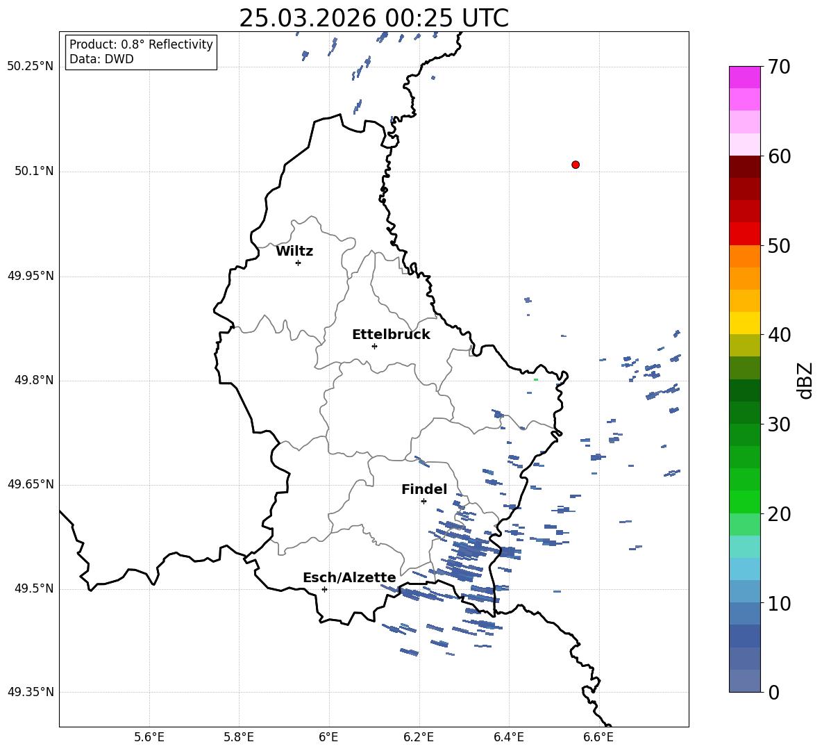Screen dimensions: 822x751
Task: Click the title 25.03.2026 00:25 UTC
Action: pos(374,18)
